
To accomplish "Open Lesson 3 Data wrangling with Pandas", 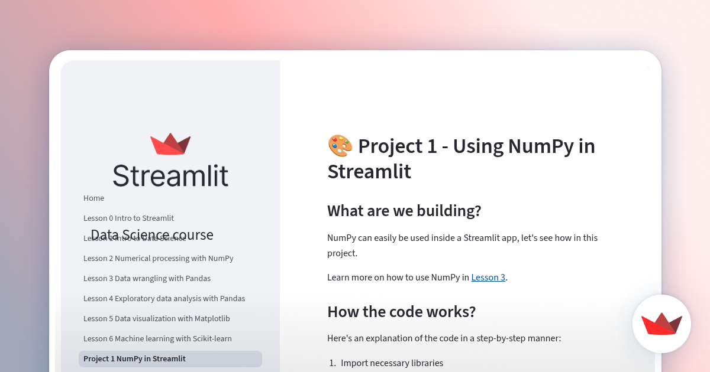I will 147,278.
